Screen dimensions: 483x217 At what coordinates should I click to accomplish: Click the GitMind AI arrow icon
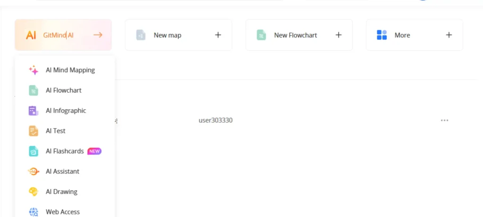[x=98, y=35]
